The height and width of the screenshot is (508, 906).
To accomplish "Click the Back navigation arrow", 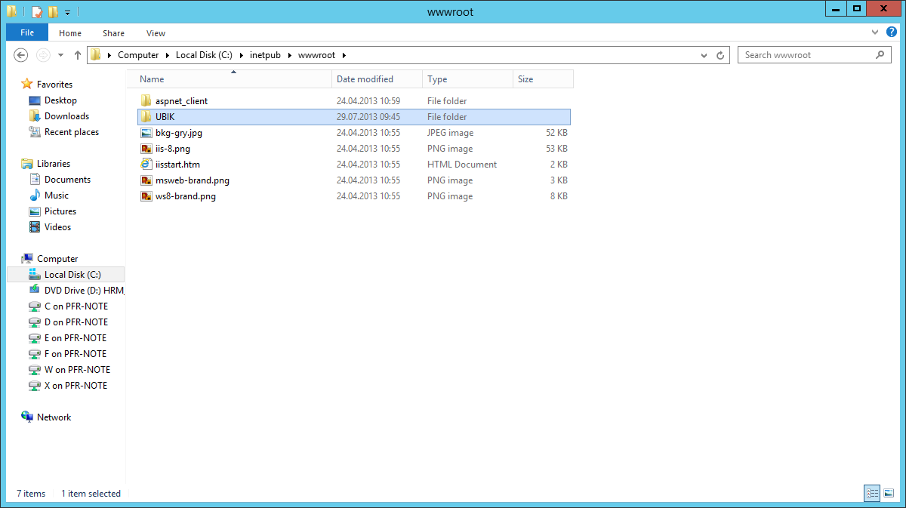I will click(x=21, y=55).
